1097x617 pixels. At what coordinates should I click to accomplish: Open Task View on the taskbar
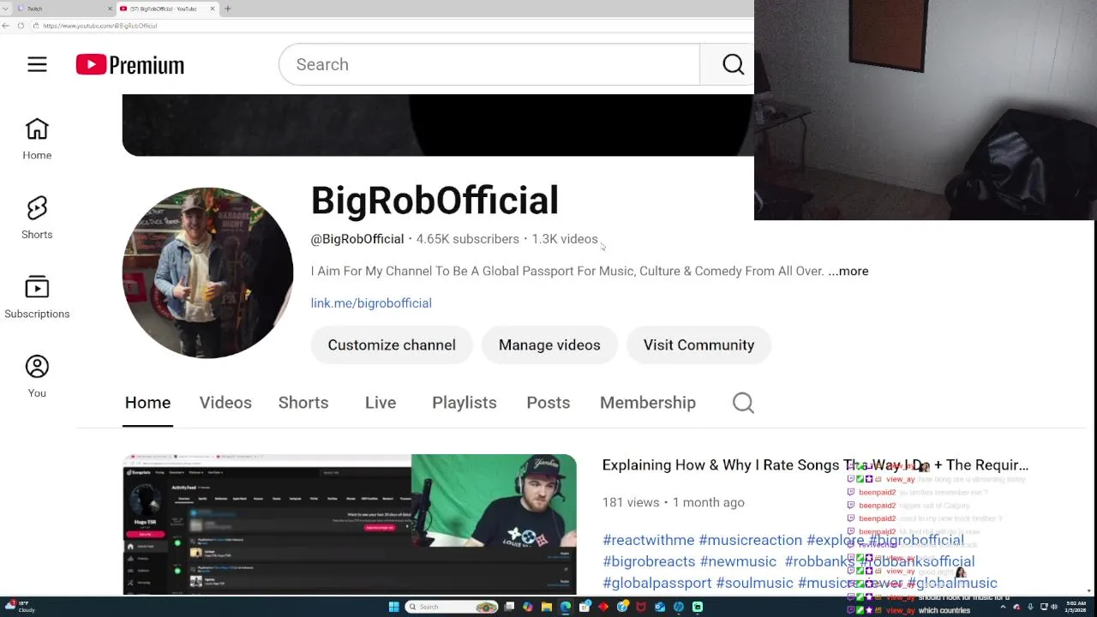(509, 607)
